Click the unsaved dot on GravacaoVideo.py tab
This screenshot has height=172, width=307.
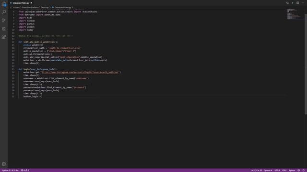(31, 3)
